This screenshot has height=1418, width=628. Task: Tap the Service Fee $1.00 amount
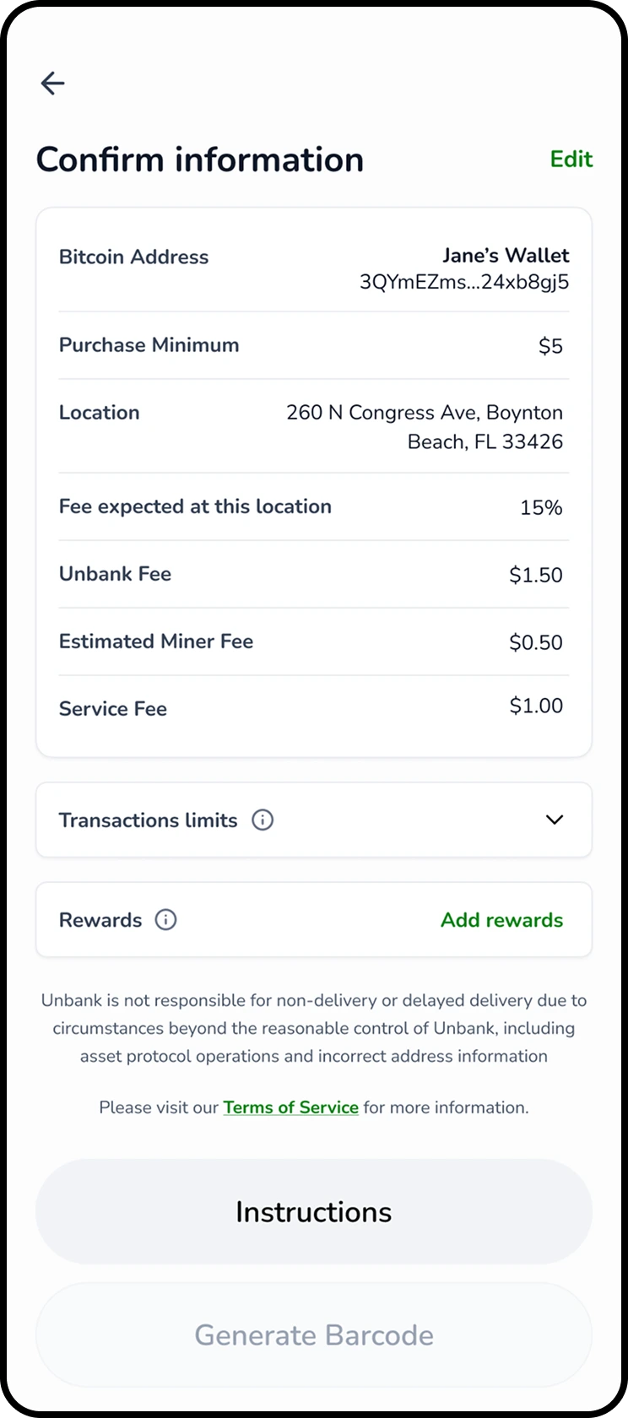click(x=535, y=706)
